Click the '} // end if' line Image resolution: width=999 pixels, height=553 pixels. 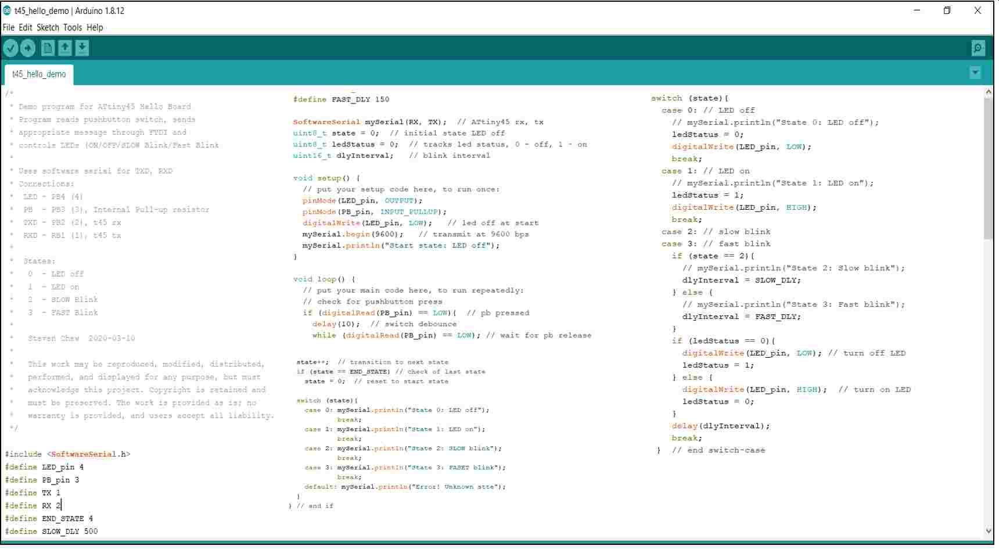tap(311, 506)
